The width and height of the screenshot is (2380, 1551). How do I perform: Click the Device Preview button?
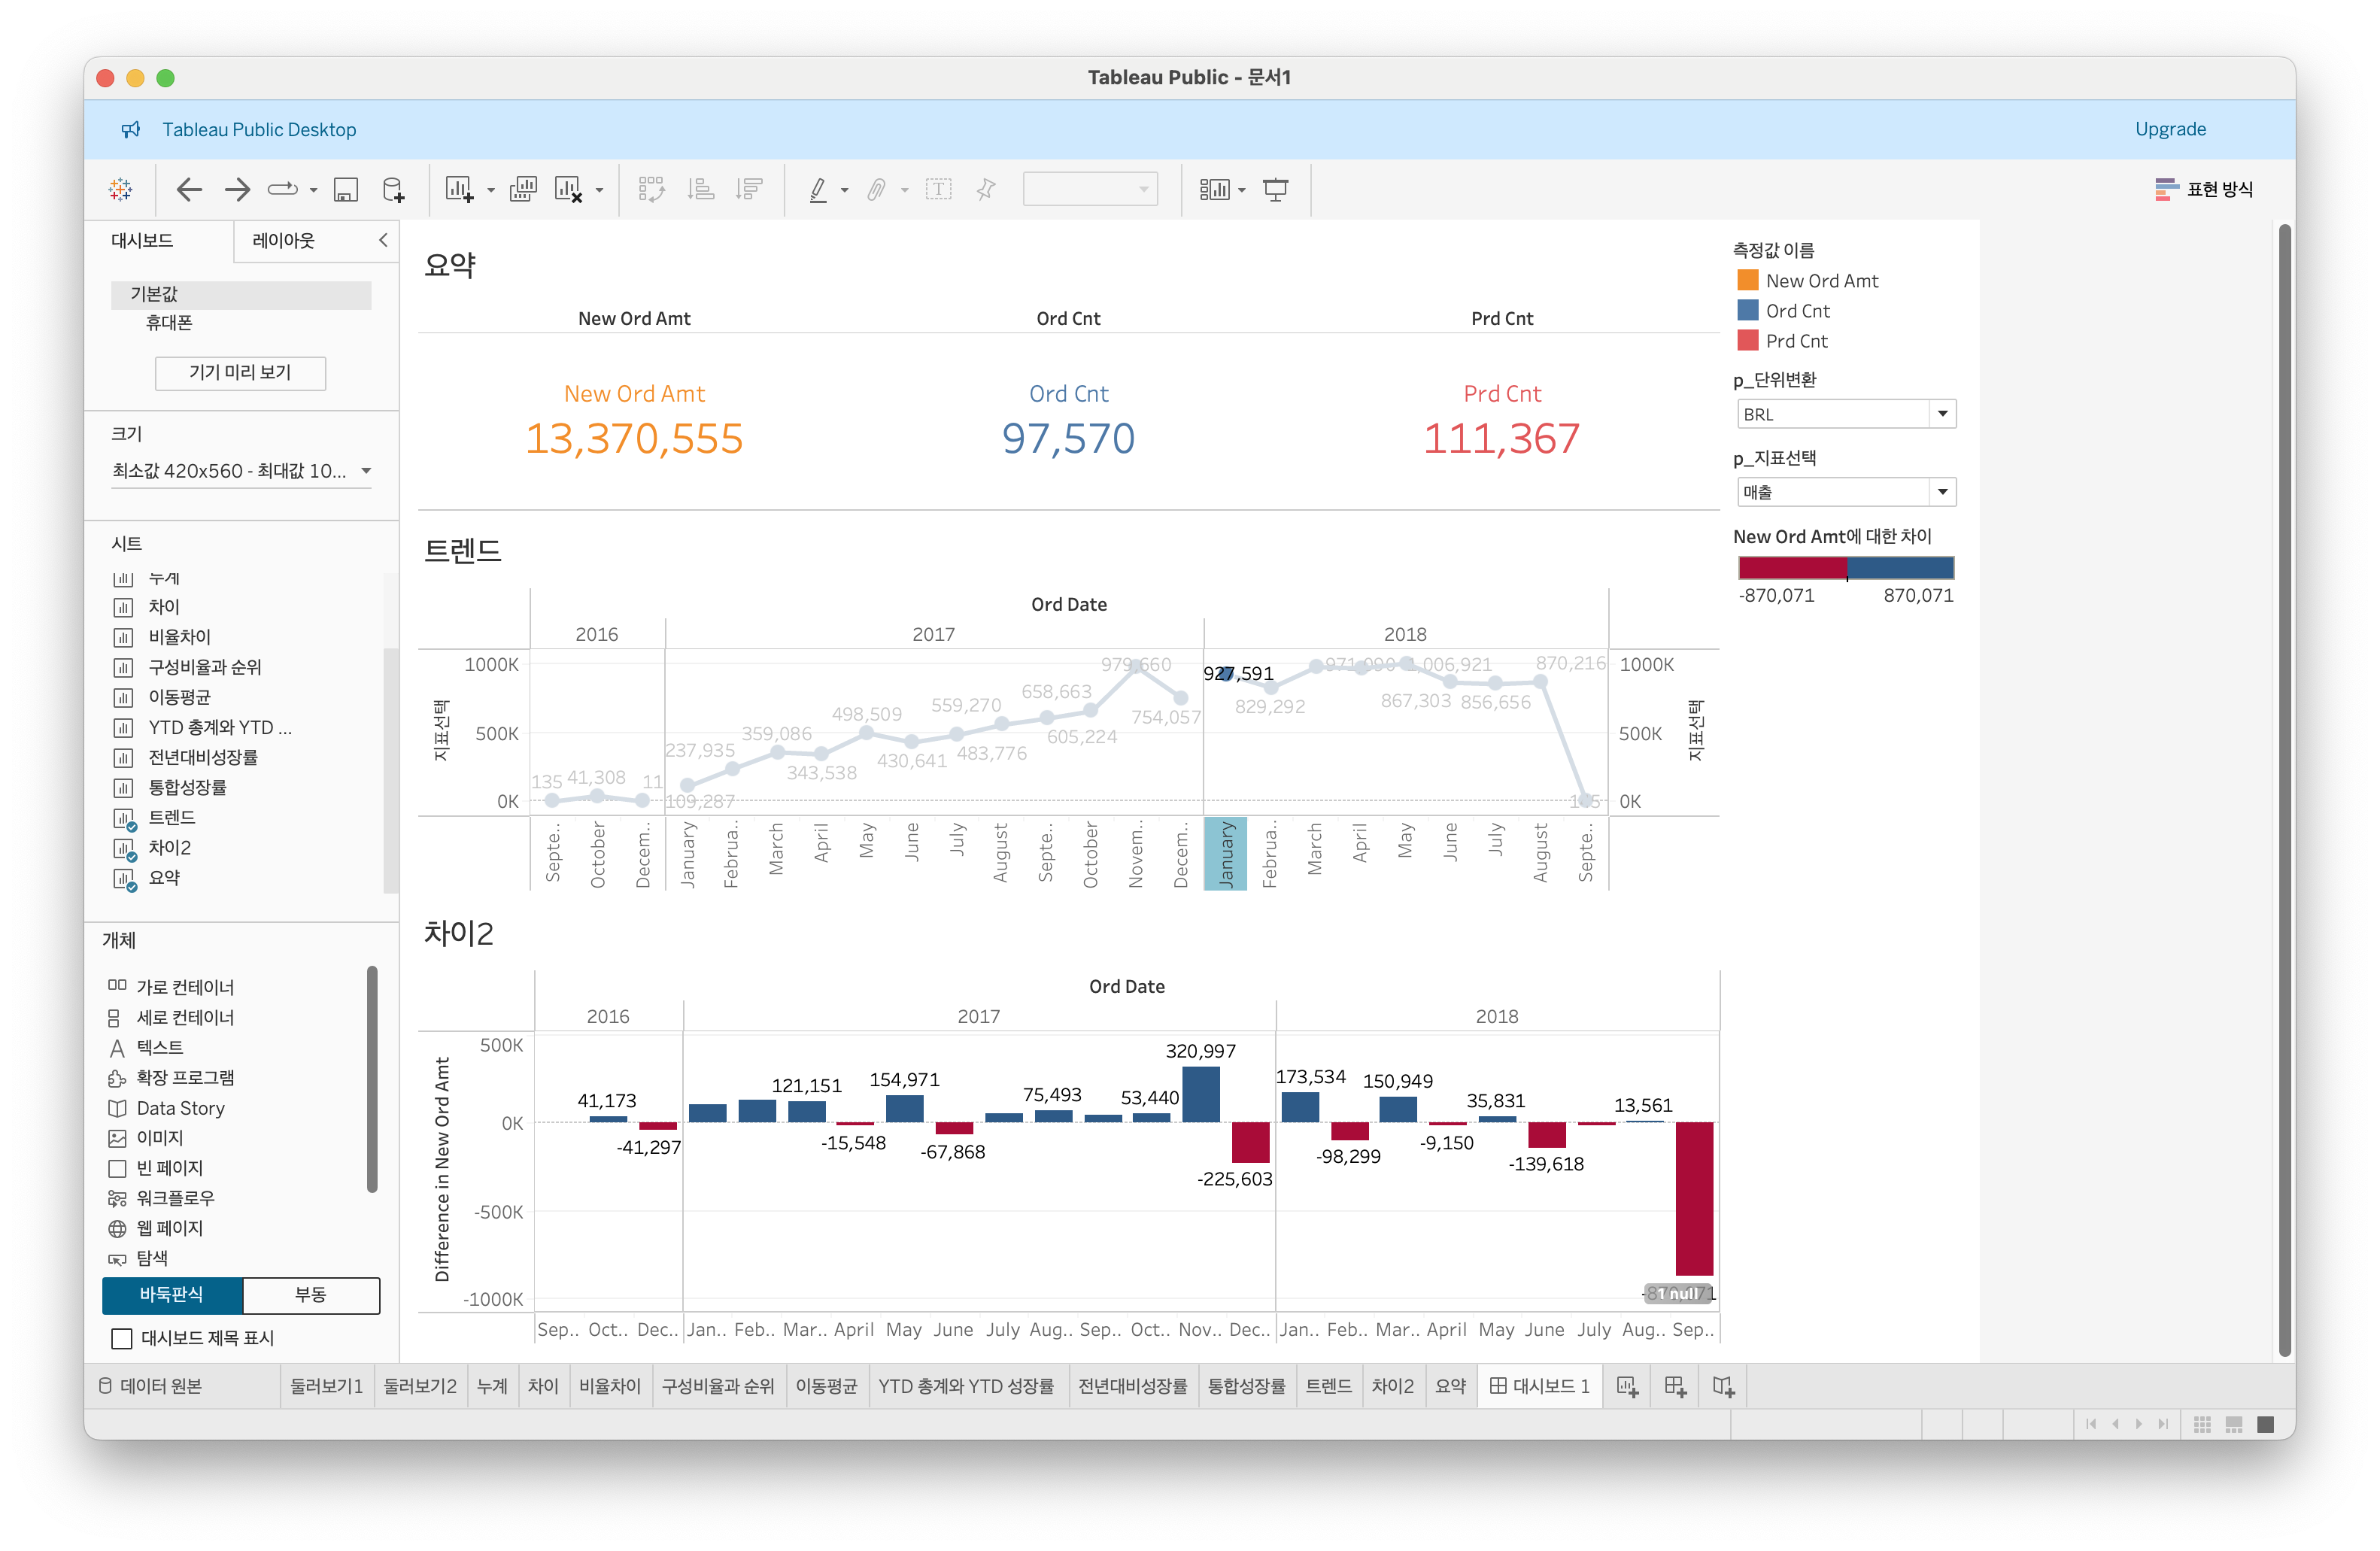[240, 372]
